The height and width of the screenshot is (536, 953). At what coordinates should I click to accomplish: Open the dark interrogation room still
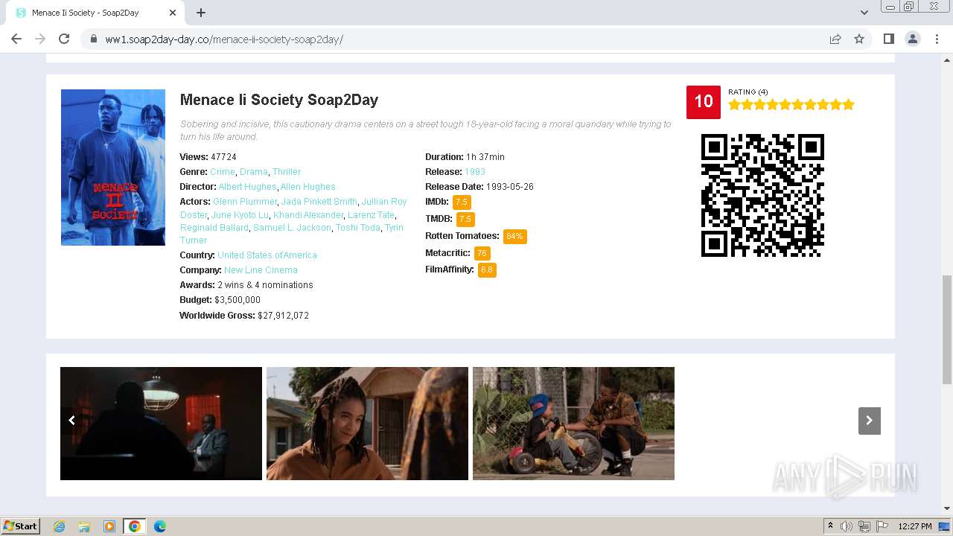pyautogui.click(x=161, y=424)
